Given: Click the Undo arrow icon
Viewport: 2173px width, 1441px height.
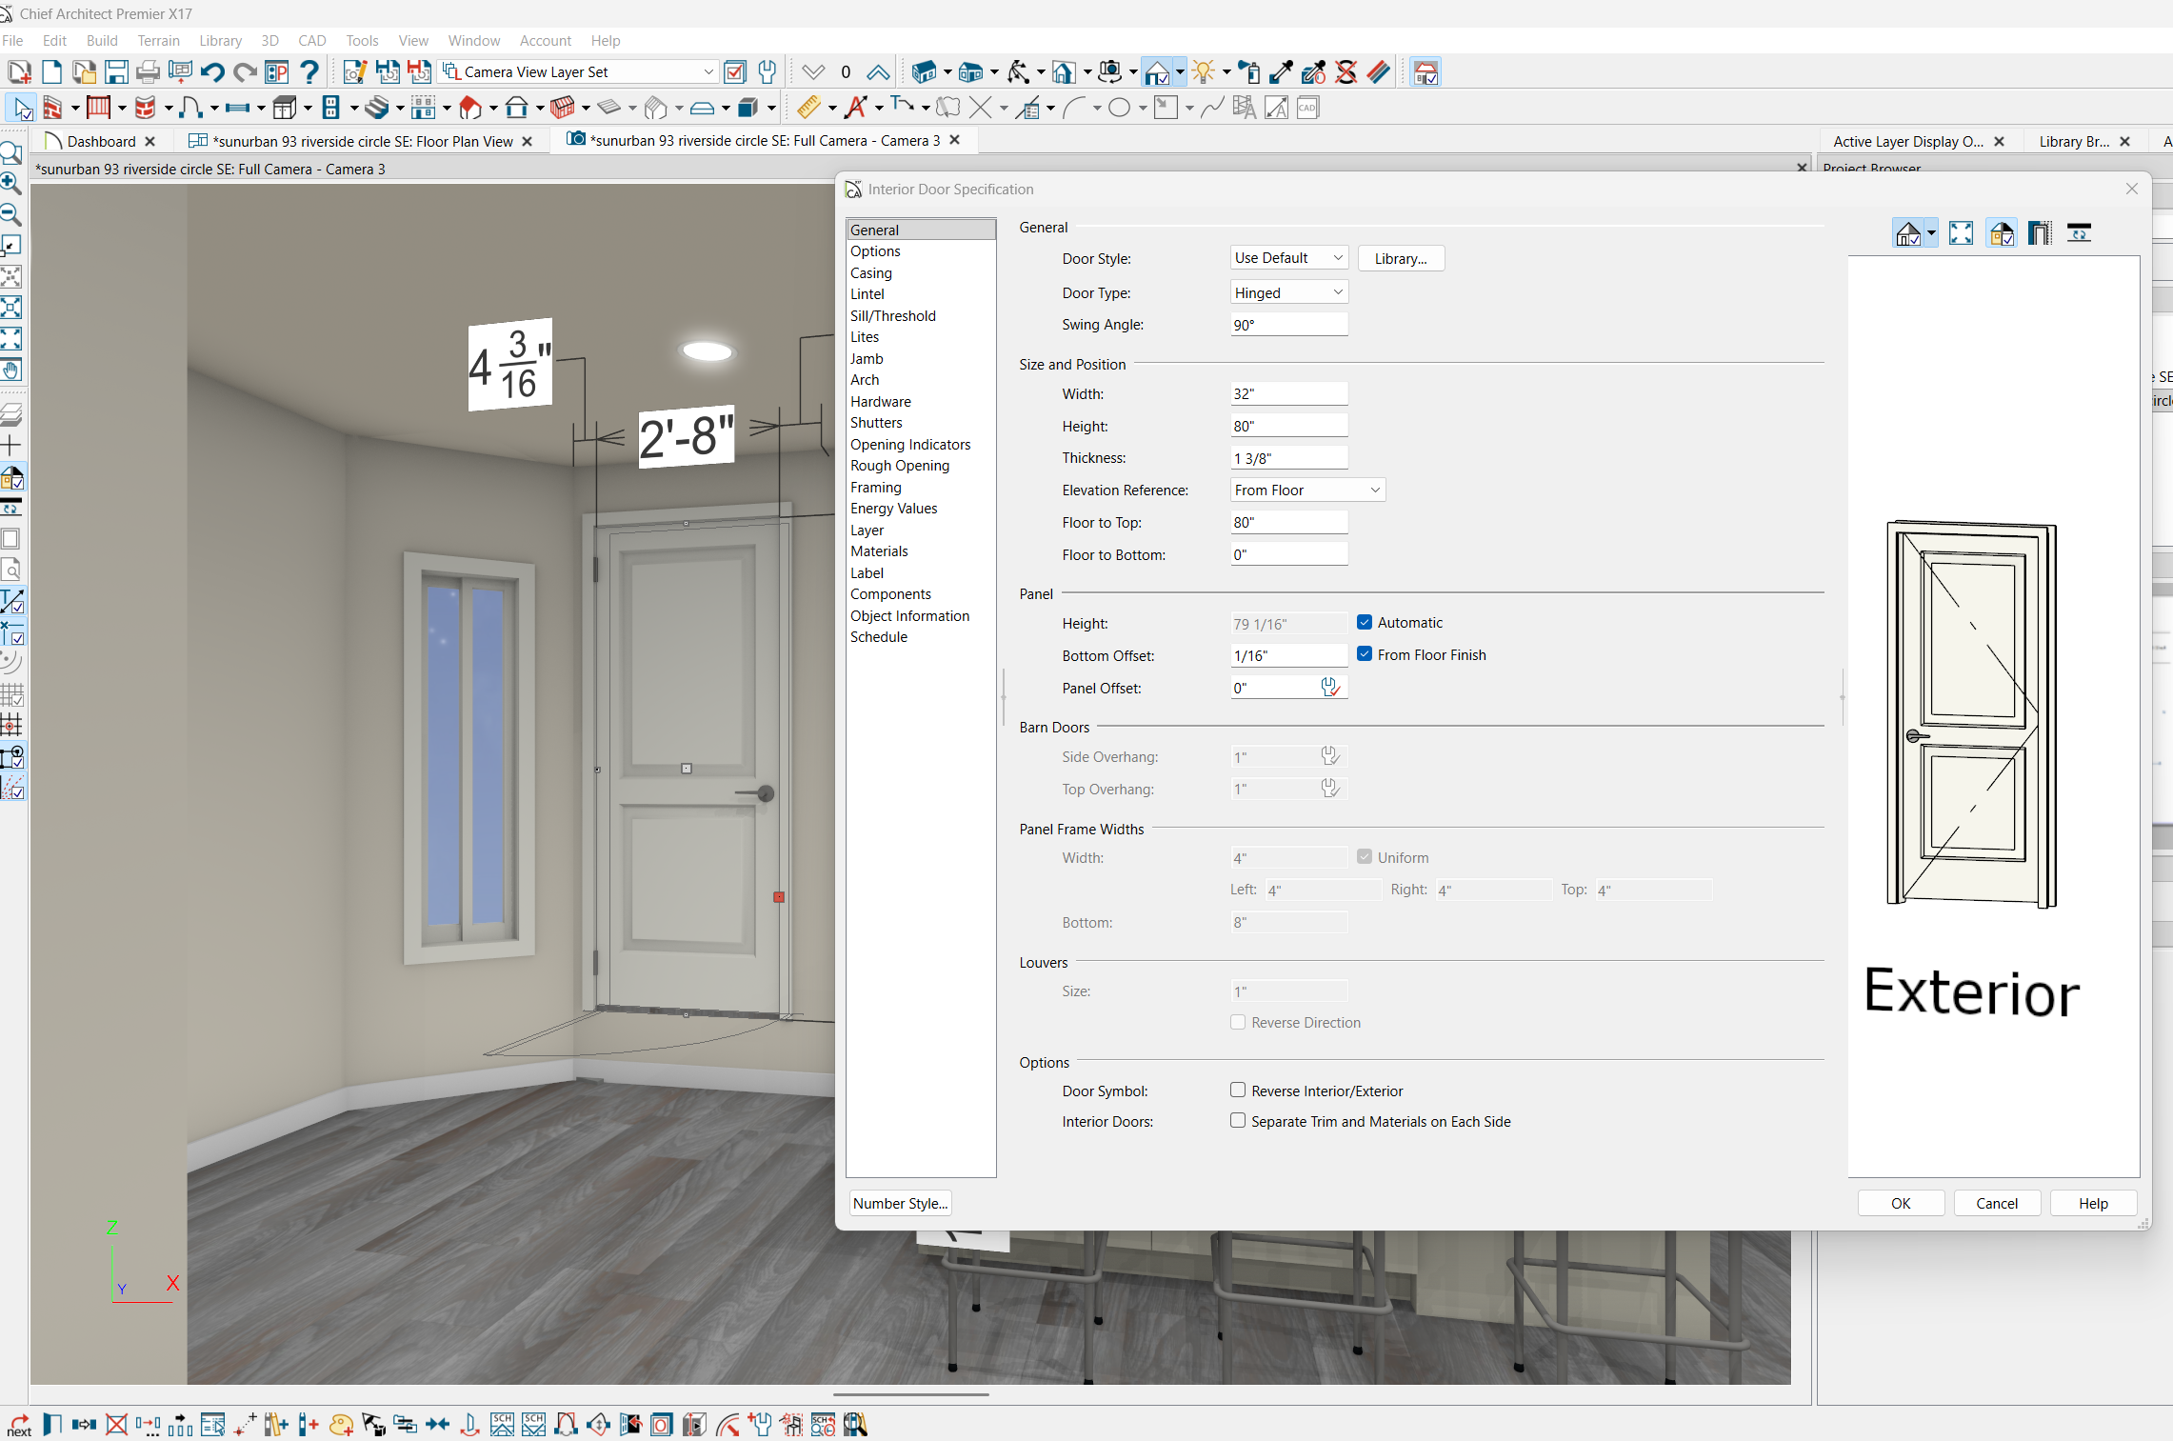Looking at the screenshot, I should click(211, 72).
